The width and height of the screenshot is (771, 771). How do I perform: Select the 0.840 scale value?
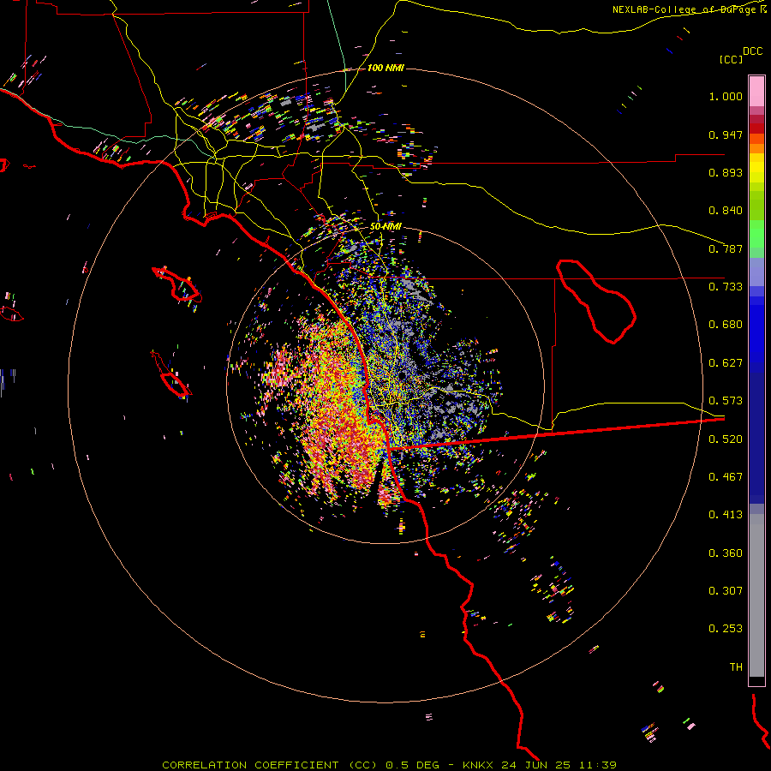pyautogui.click(x=726, y=211)
